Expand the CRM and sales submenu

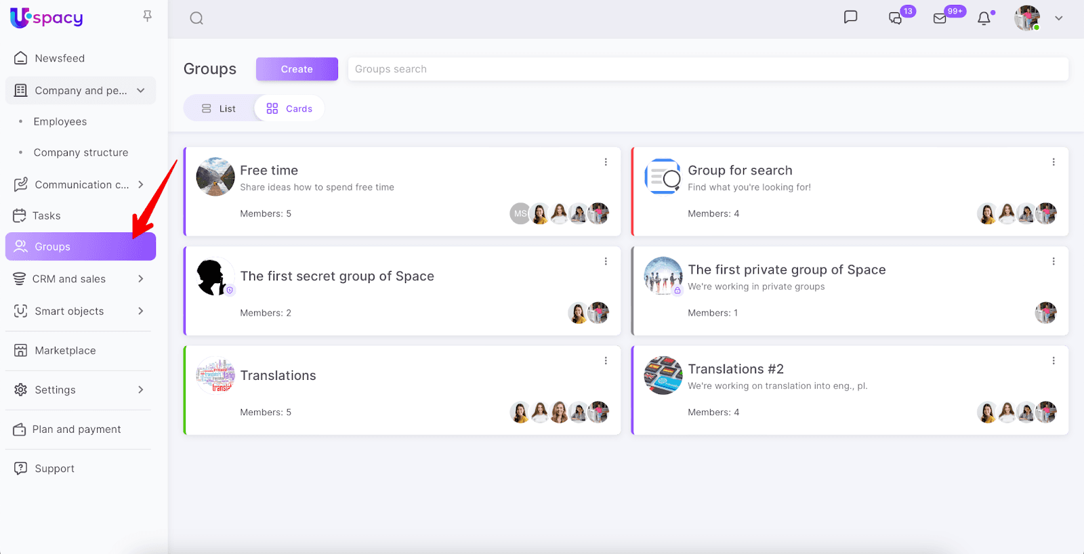pyautogui.click(x=141, y=279)
